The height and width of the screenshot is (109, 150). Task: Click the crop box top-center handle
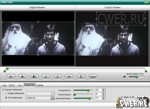(x=38, y=22)
